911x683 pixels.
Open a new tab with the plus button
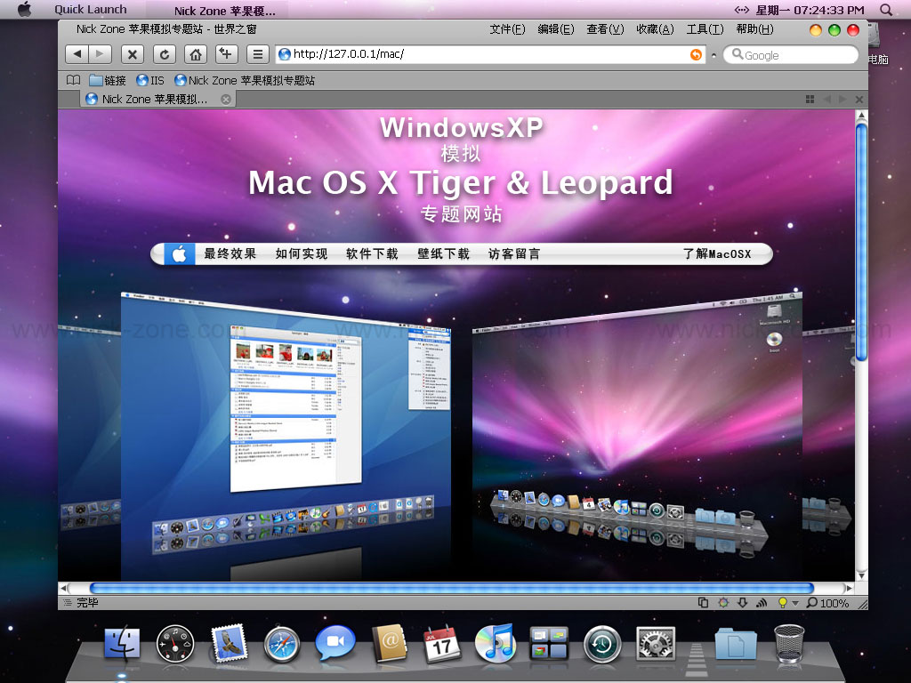[x=227, y=54]
